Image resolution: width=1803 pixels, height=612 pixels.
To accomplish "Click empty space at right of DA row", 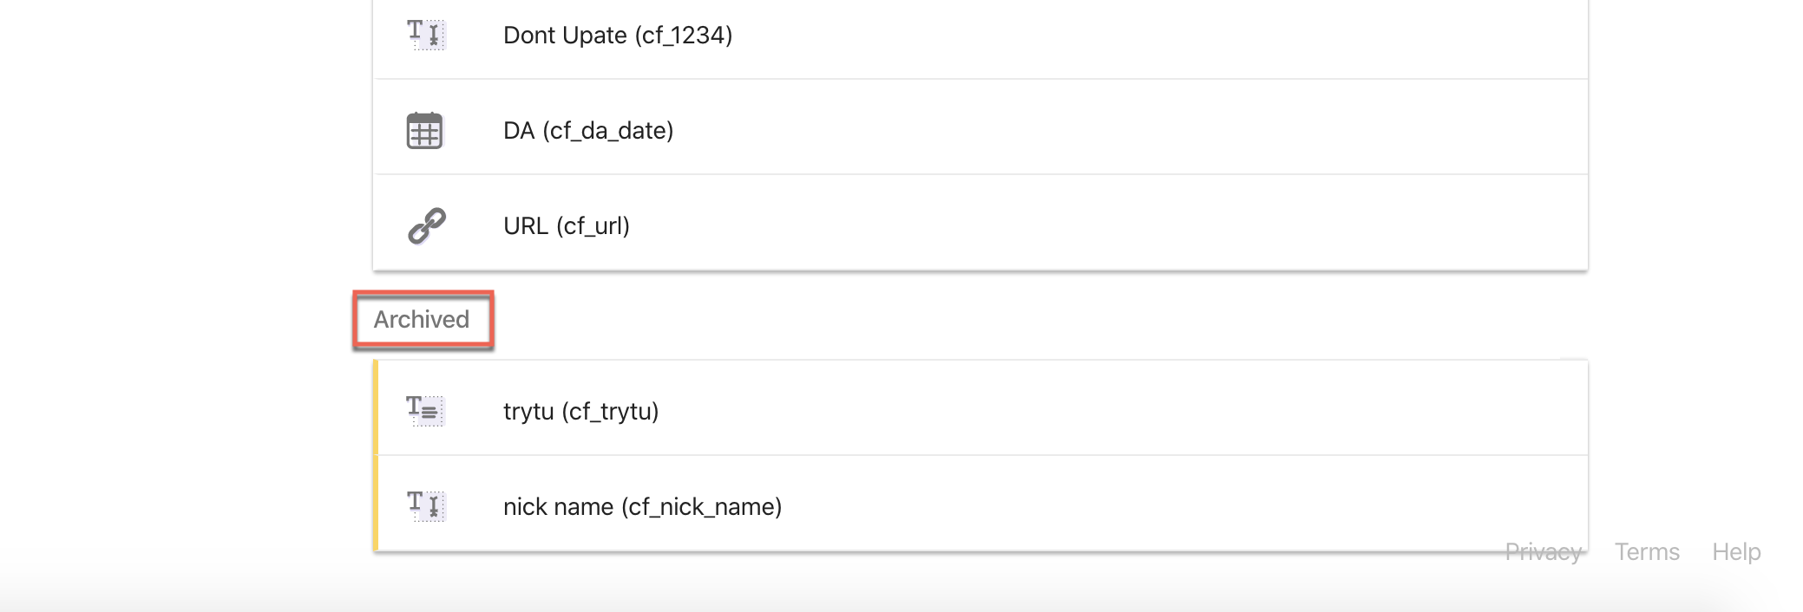I will pos(1215,130).
